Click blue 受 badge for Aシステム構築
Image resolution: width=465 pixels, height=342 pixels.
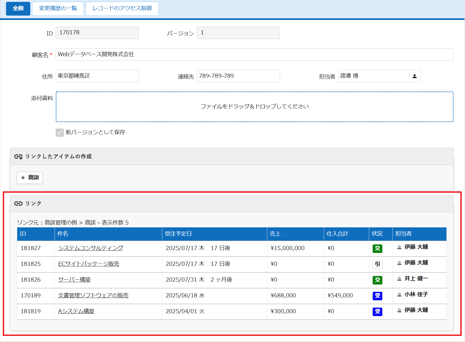click(x=377, y=312)
